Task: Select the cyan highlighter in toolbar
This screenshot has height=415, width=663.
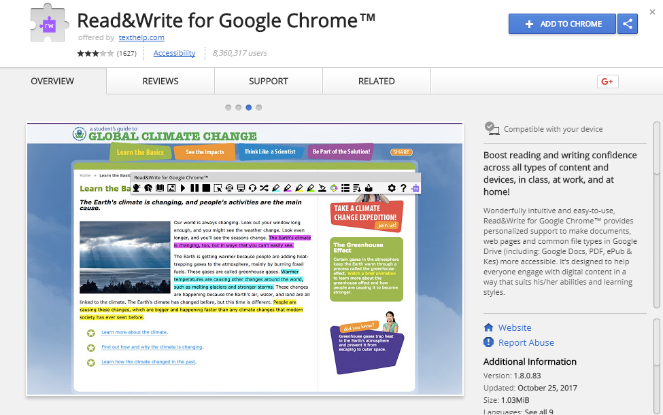Action: (x=275, y=188)
